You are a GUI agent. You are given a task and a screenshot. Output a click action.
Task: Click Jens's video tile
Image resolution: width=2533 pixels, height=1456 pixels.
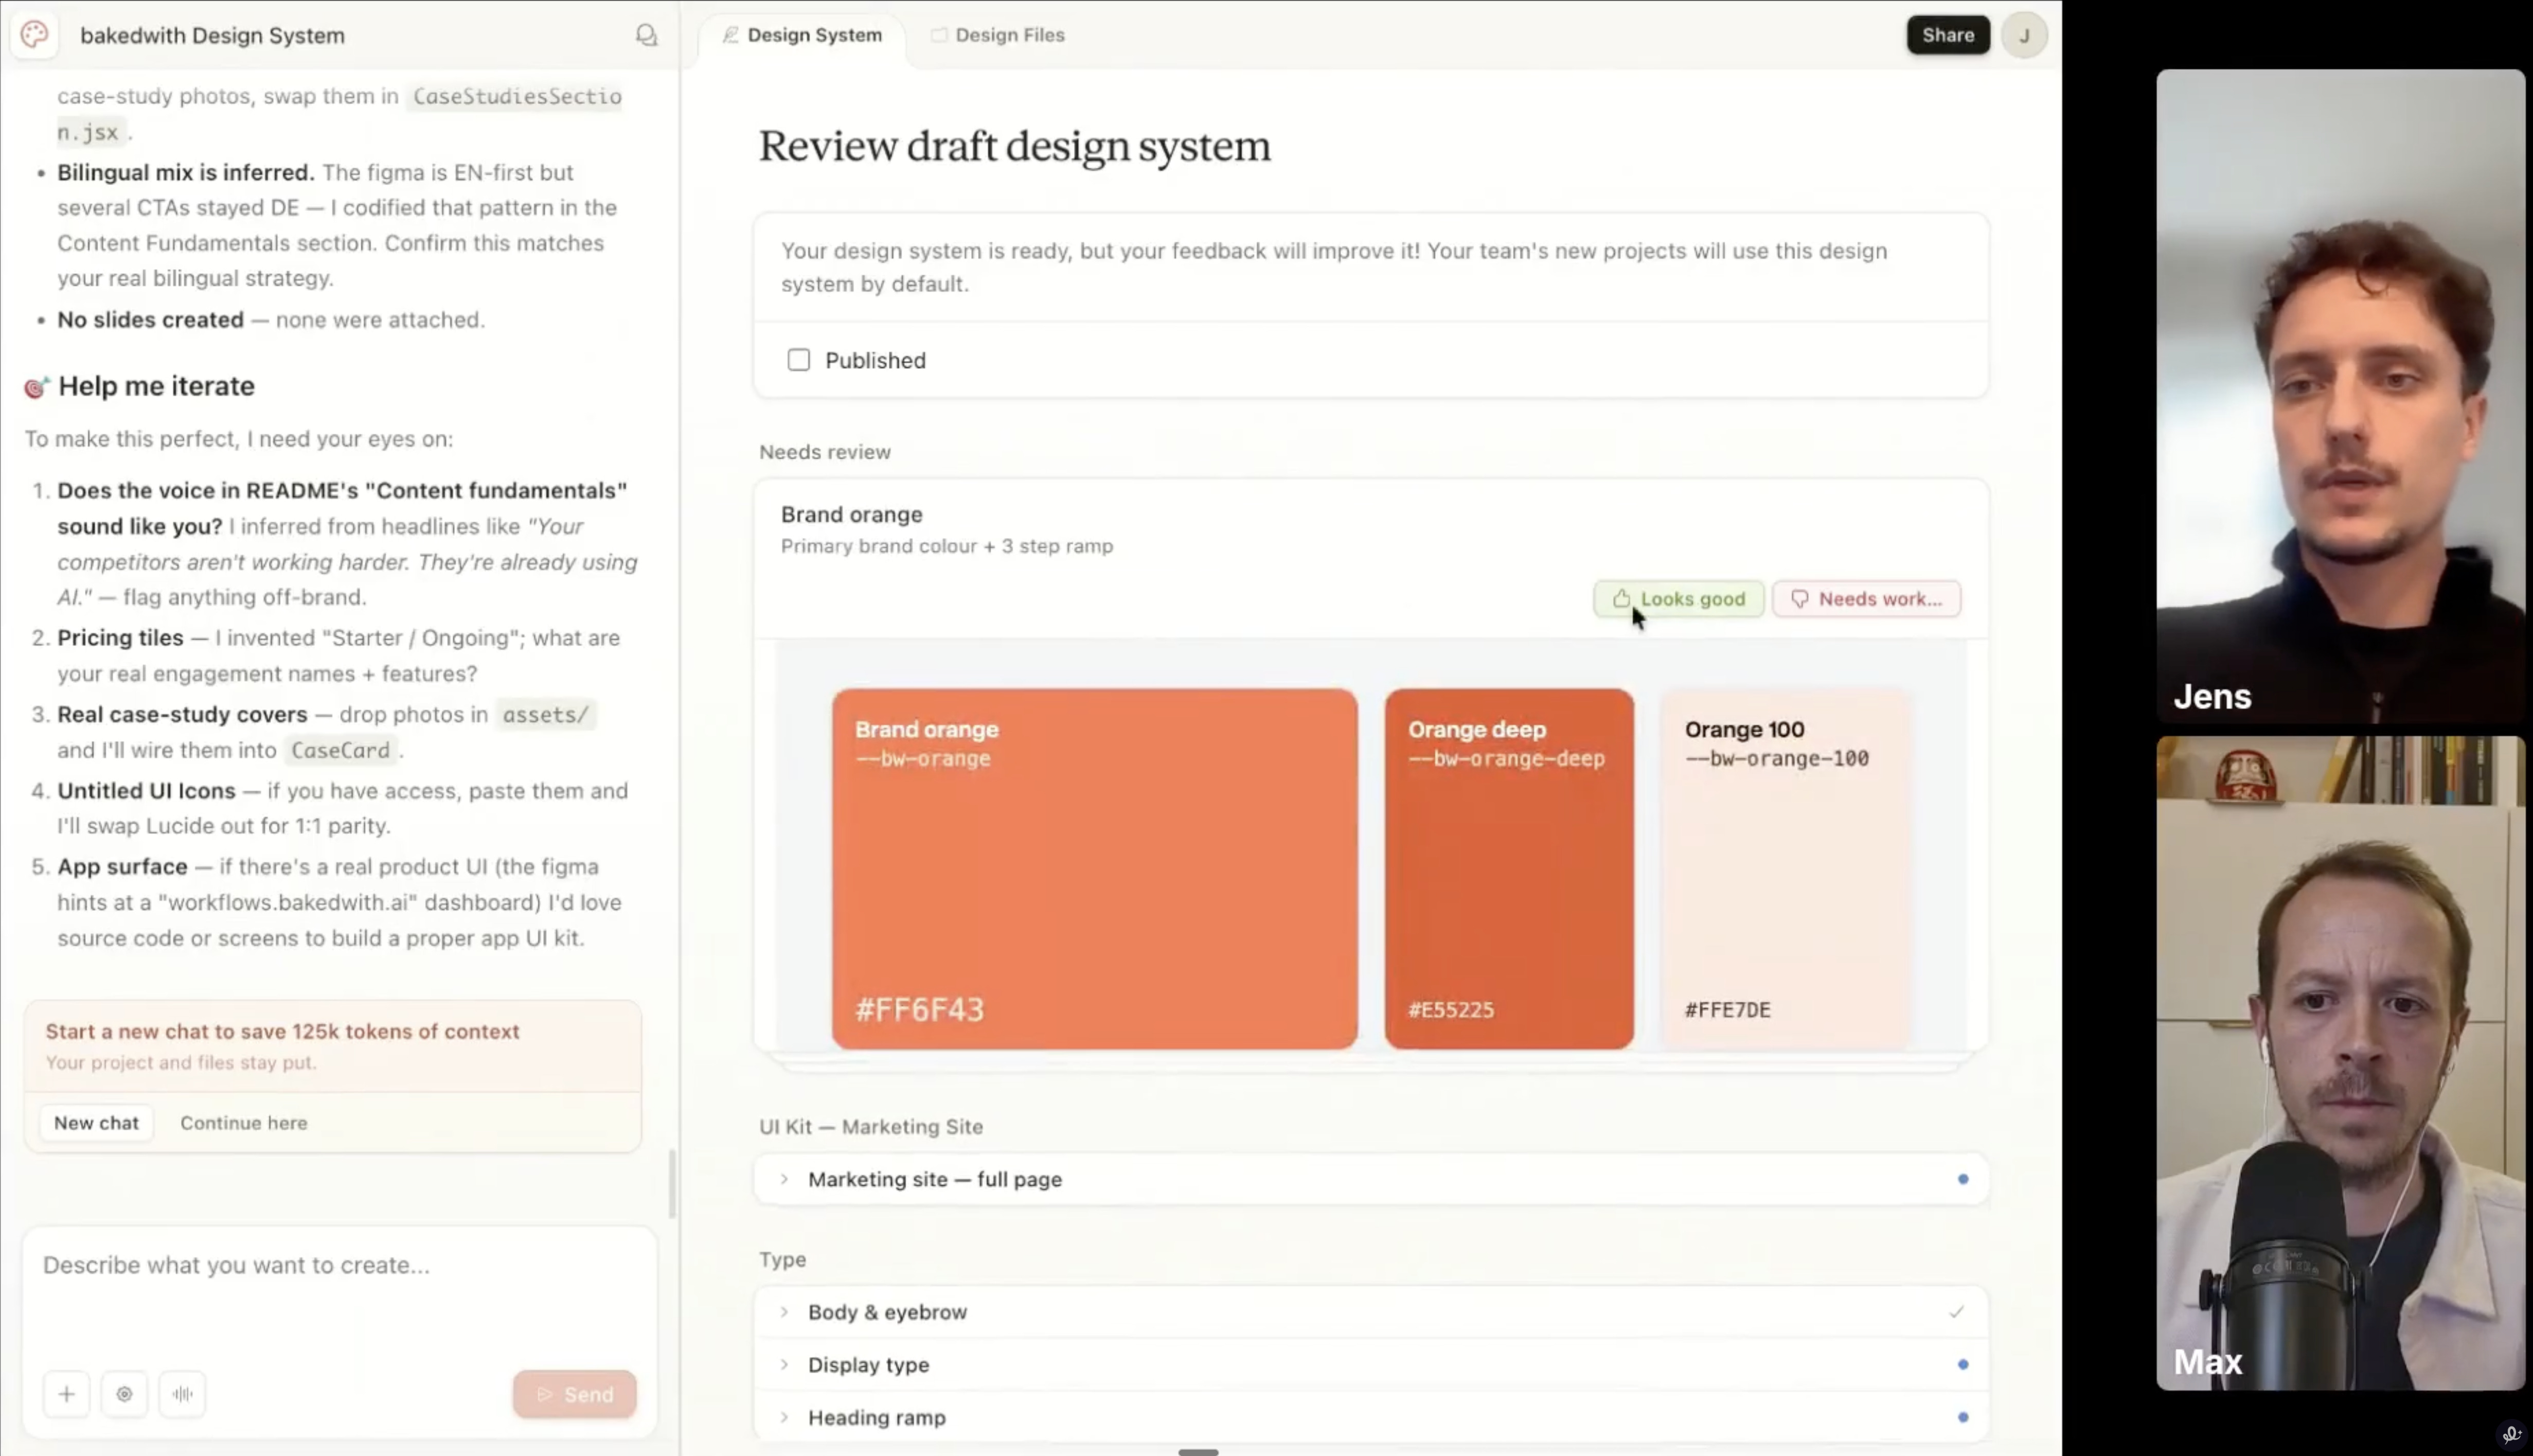click(x=2340, y=395)
